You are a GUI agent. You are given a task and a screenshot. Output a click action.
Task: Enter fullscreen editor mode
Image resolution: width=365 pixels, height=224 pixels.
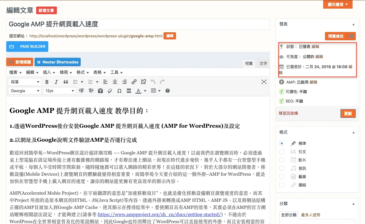264,82
